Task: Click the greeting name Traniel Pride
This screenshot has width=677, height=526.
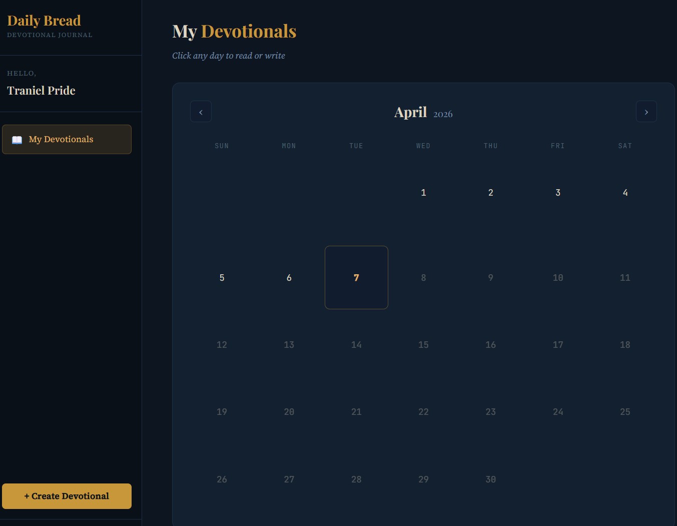Action: (41, 91)
